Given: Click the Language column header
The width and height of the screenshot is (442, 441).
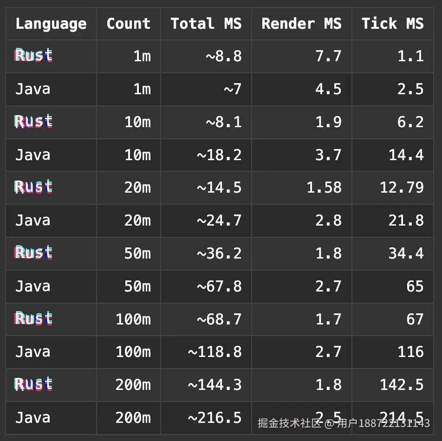Looking at the screenshot, I should click(x=51, y=24).
